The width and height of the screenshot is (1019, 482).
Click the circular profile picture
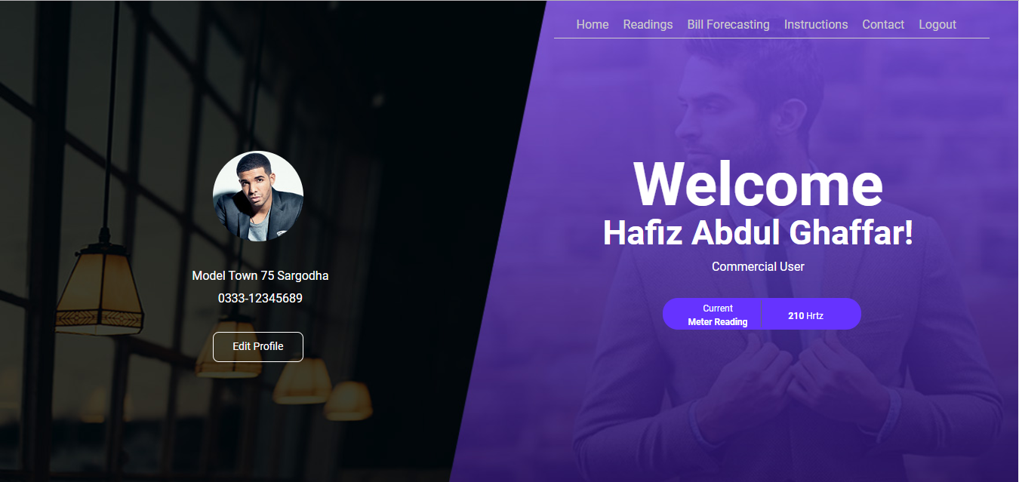[x=258, y=196]
